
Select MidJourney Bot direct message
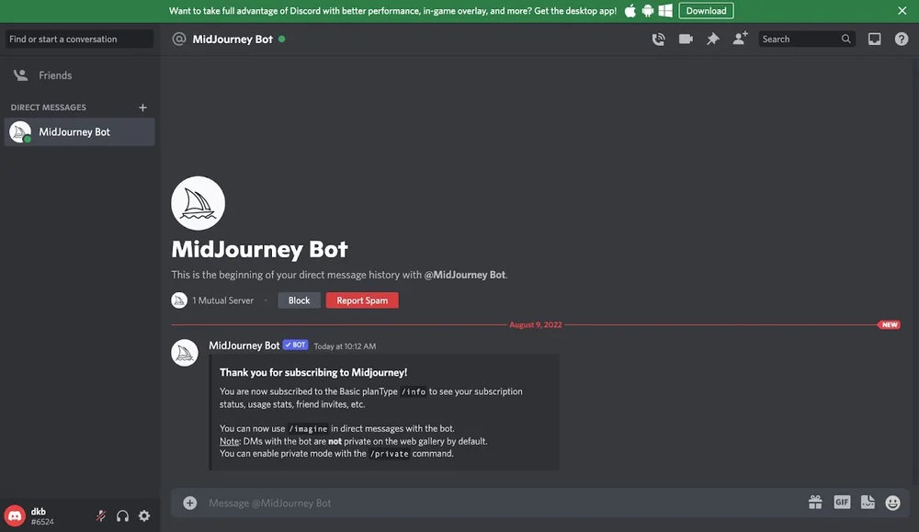click(x=79, y=131)
